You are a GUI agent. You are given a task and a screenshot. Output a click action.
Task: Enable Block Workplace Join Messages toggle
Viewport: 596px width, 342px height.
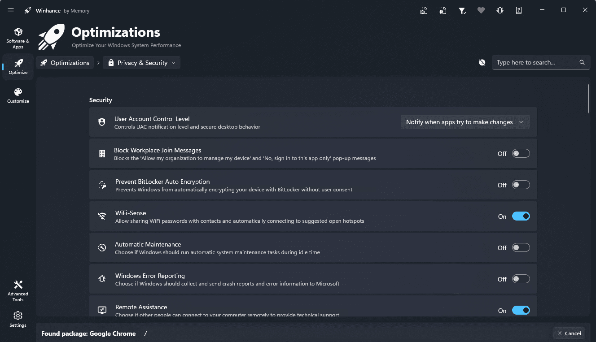(x=521, y=154)
